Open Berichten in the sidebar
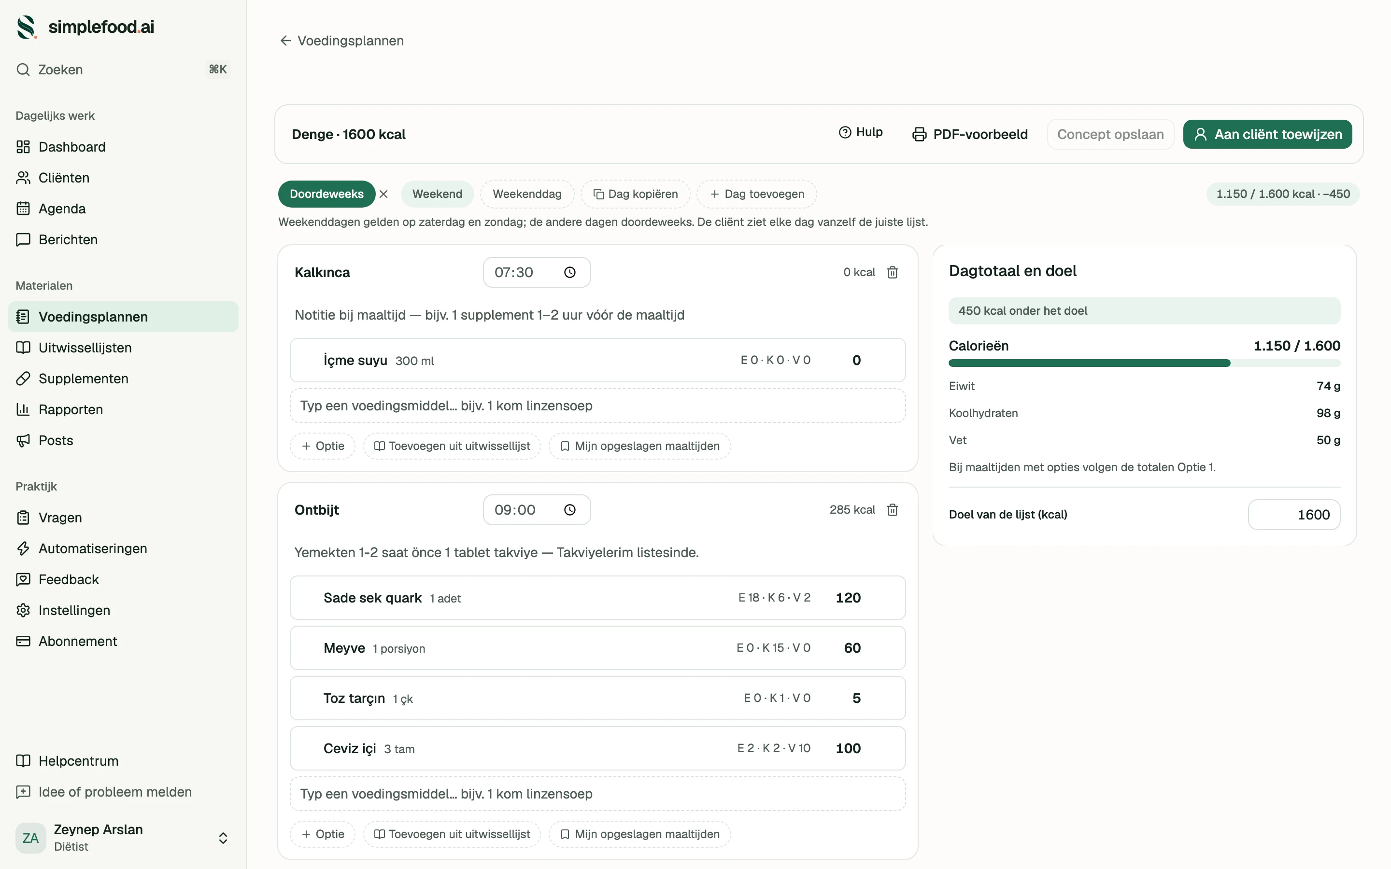 point(123,239)
